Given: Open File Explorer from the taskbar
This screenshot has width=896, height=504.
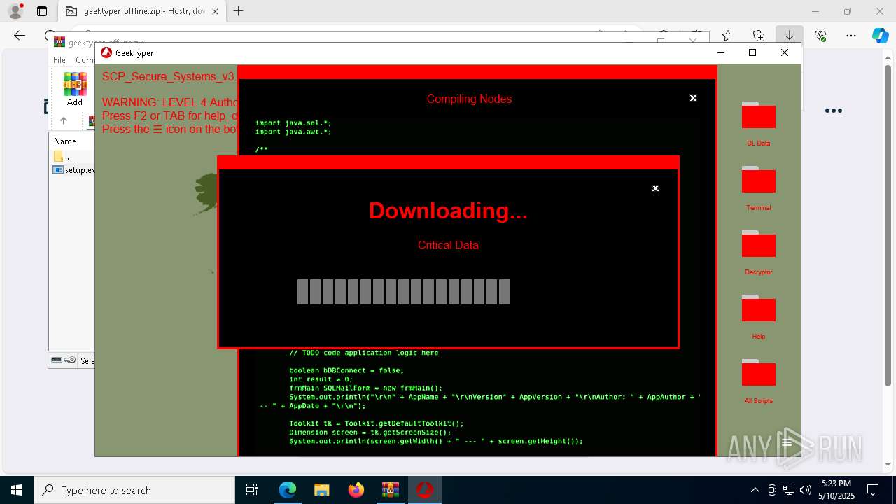Looking at the screenshot, I should point(321,490).
